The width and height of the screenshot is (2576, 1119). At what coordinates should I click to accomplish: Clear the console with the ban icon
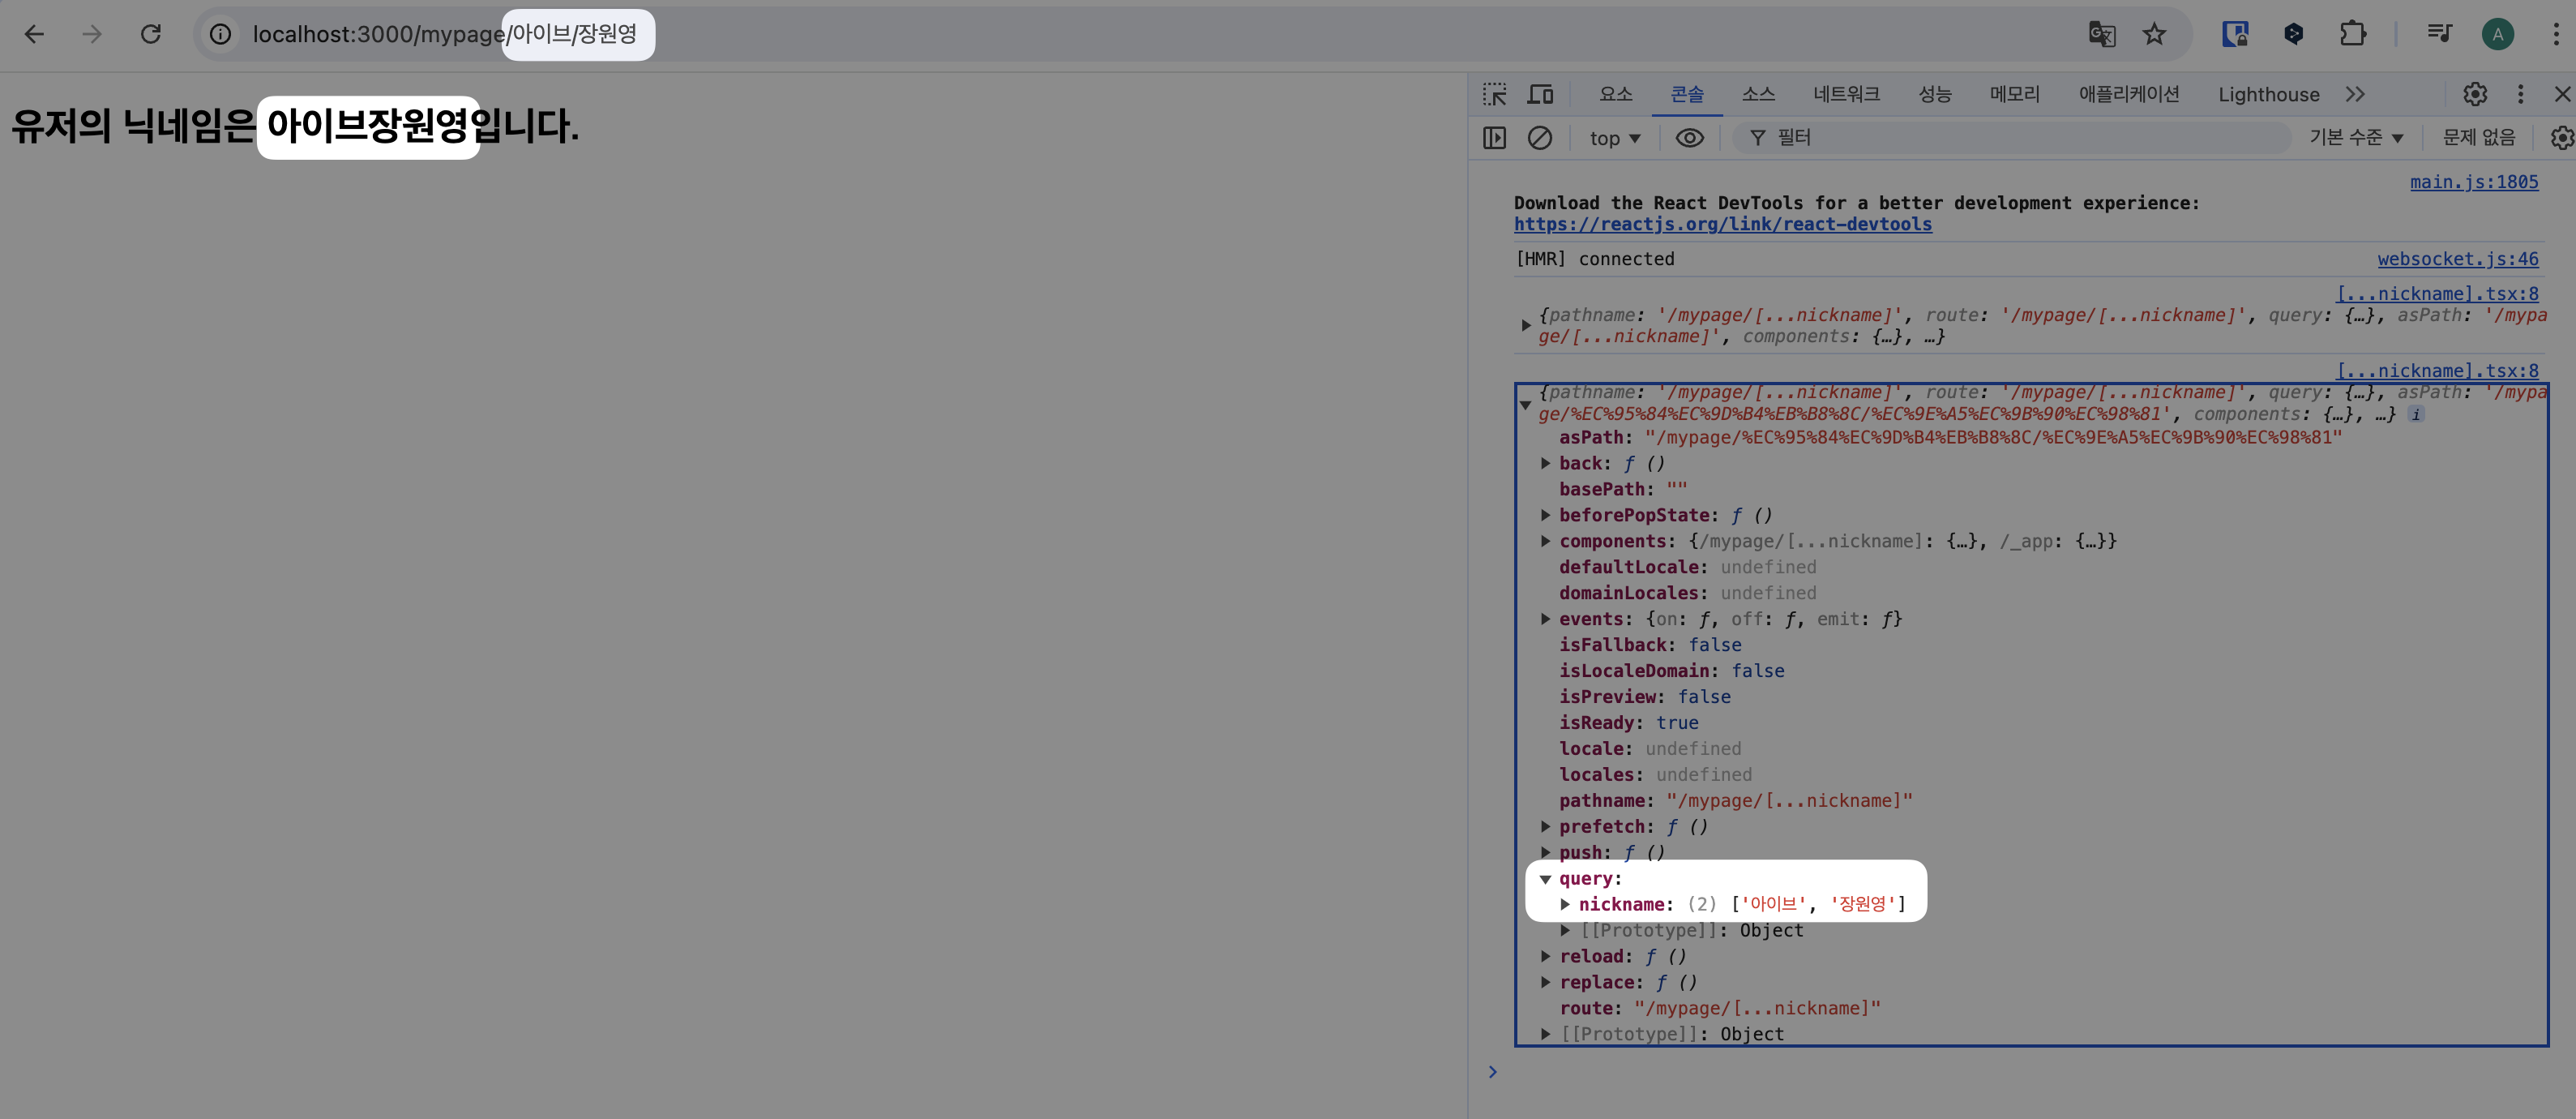pyautogui.click(x=1540, y=138)
